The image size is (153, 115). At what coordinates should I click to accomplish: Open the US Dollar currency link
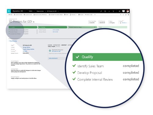[x=25, y=51]
